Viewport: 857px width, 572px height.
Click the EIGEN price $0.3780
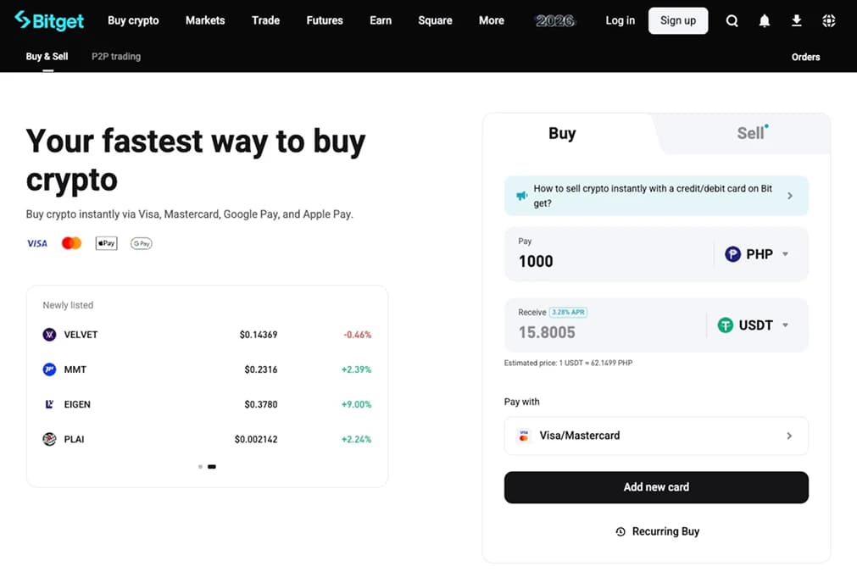261,404
